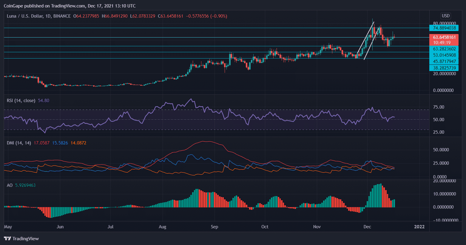Open the USD currency selector
The image size is (466, 245).
pos(445,16)
